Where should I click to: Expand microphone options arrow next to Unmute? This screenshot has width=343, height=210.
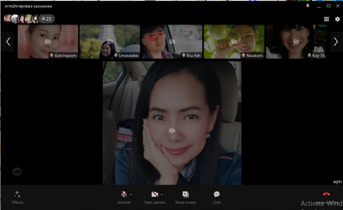coord(131,195)
